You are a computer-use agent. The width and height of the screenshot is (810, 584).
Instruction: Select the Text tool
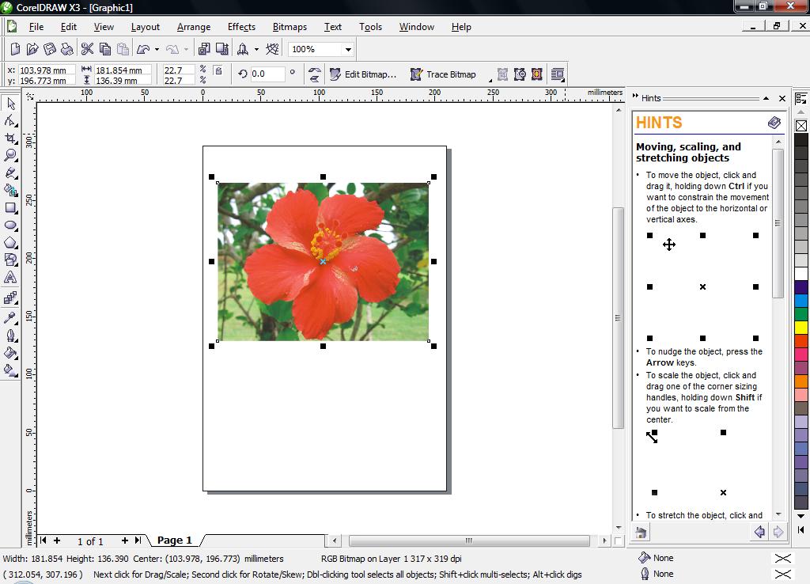(11, 278)
